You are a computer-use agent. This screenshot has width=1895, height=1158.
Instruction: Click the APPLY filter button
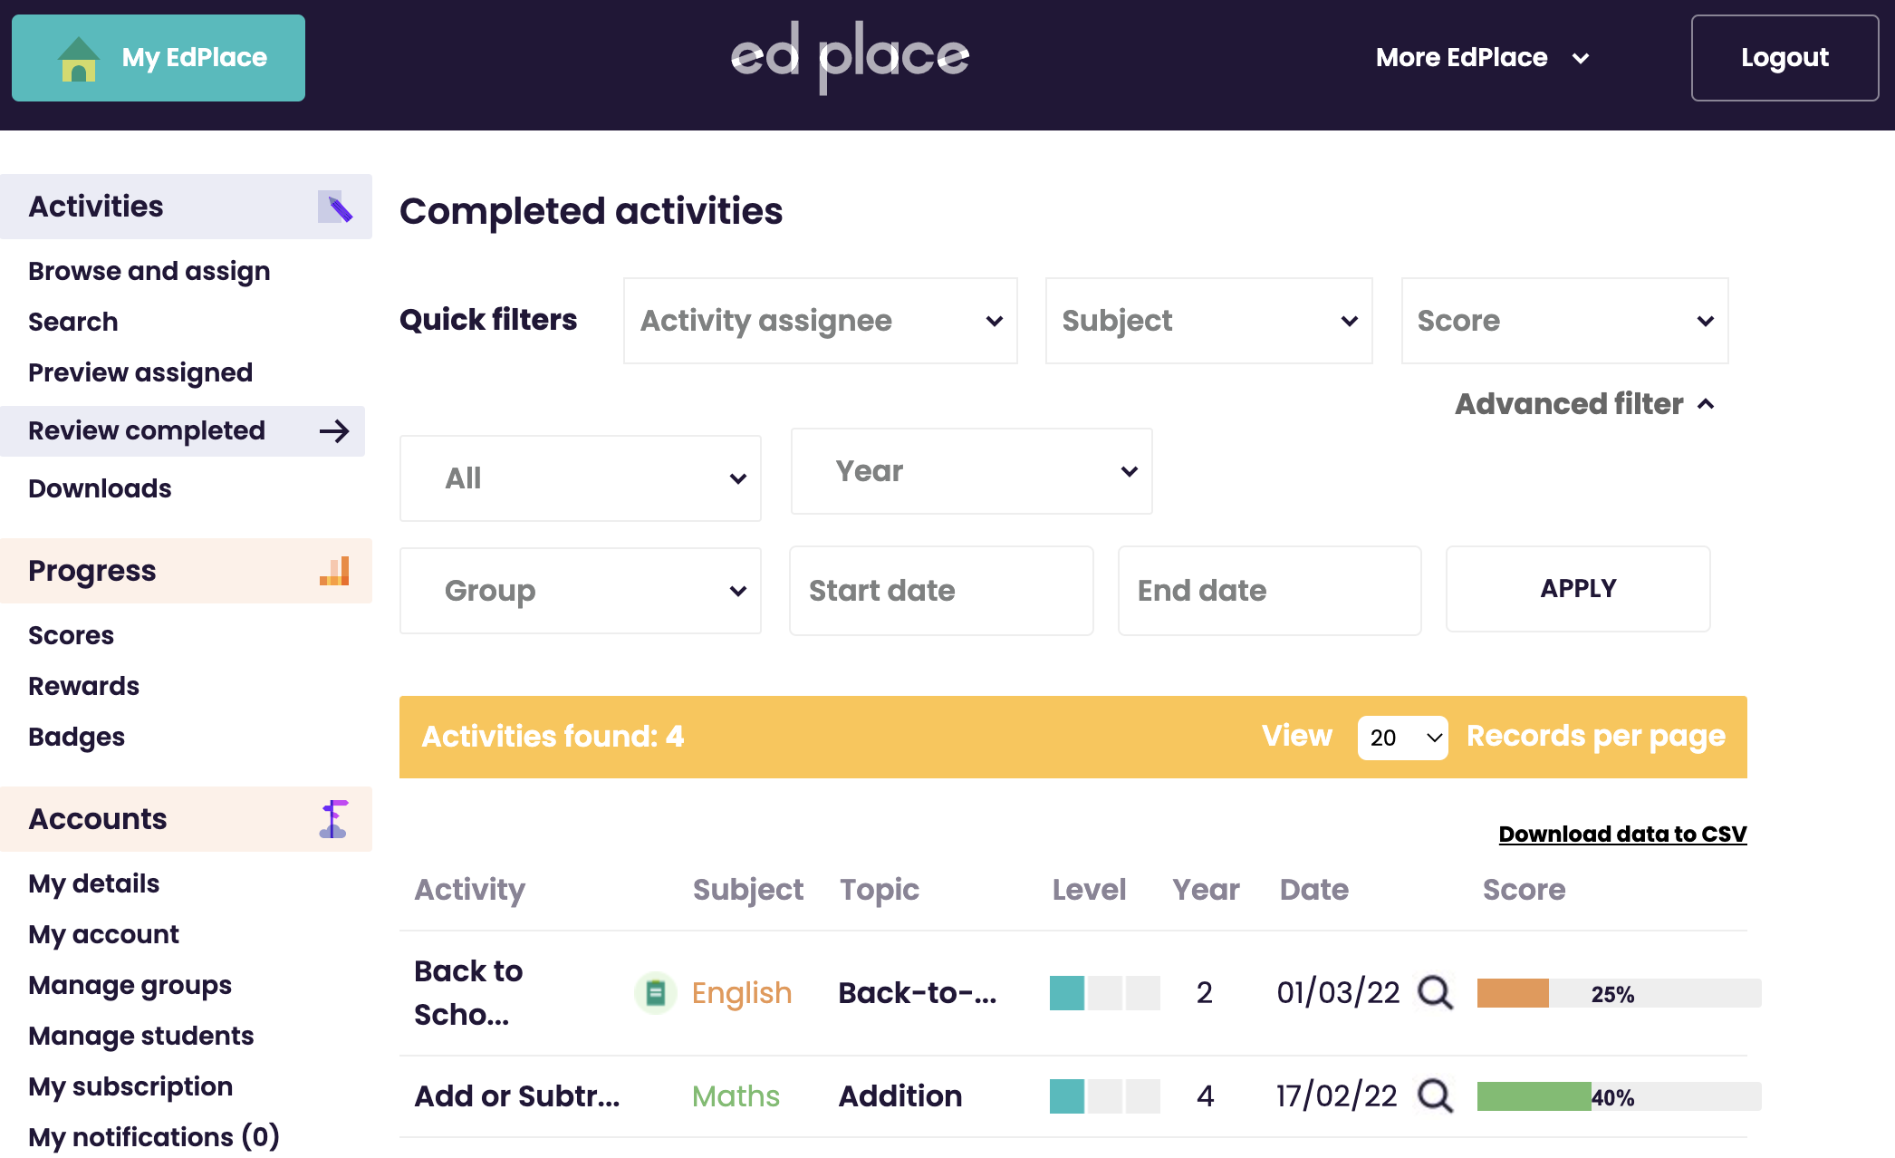(1578, 589)
